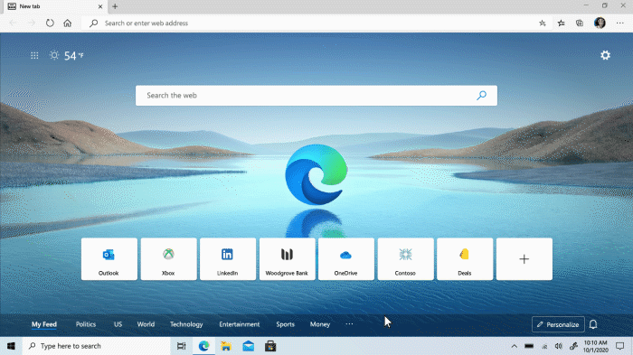The image size is (633, 355).
Task: Open the clock showing 10:10 AM
Action: coord(595,346)
